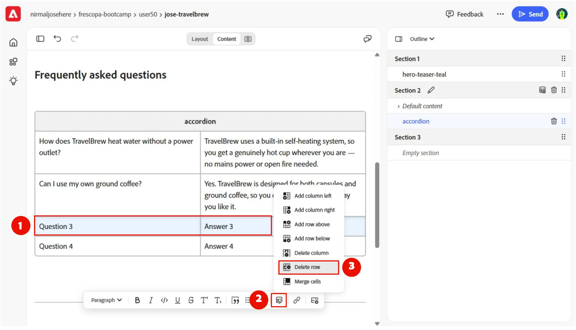The height and width of the screenshot is (330, 576).
Task: Redo the last action
Action: tap(75, 39)
